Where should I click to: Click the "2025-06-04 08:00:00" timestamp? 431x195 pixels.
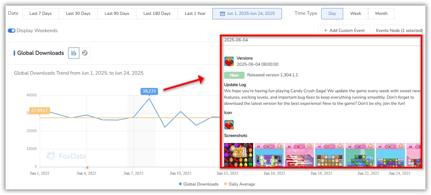(257, 64)
